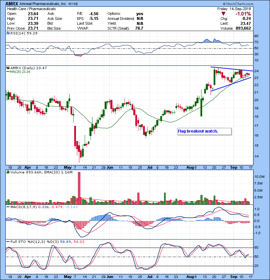Click the Change value -0.24
The image size is (270, 280).
tap(246, 19)
